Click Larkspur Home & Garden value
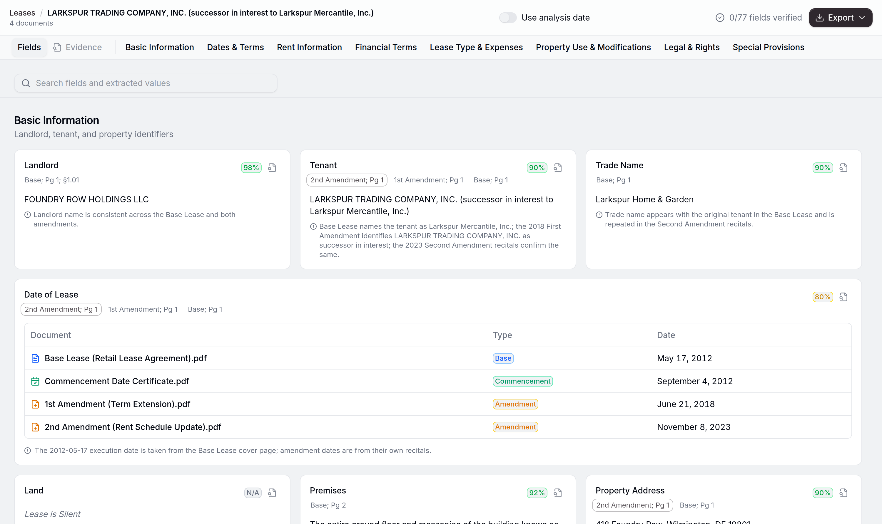The height and width of the screenshot is (524, 882). click(x=644, y=199)
